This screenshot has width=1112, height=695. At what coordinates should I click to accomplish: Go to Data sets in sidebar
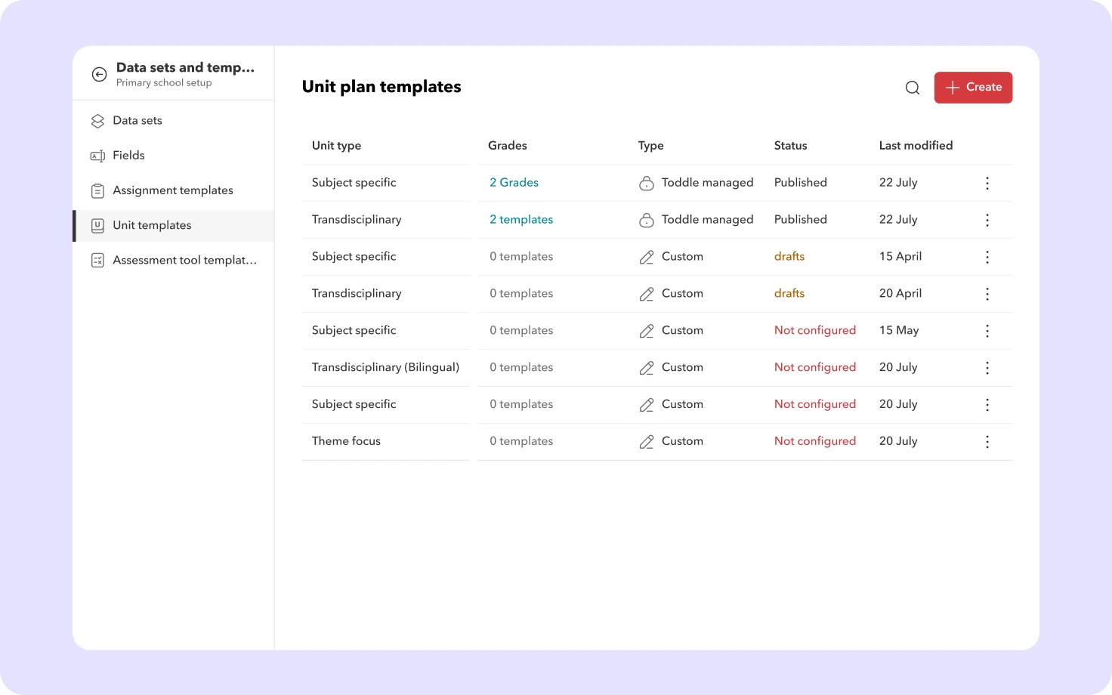click(x=174, y=121)
